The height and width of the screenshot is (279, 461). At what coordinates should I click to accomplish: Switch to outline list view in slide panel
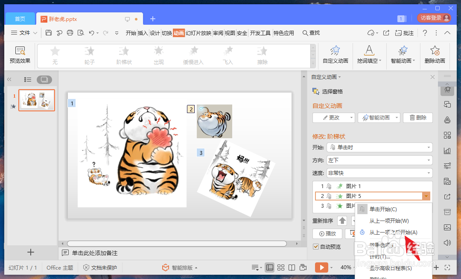(x=28, y=79)
